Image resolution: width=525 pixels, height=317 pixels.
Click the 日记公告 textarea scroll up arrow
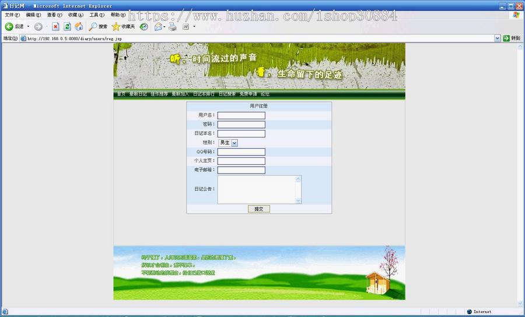298,179
